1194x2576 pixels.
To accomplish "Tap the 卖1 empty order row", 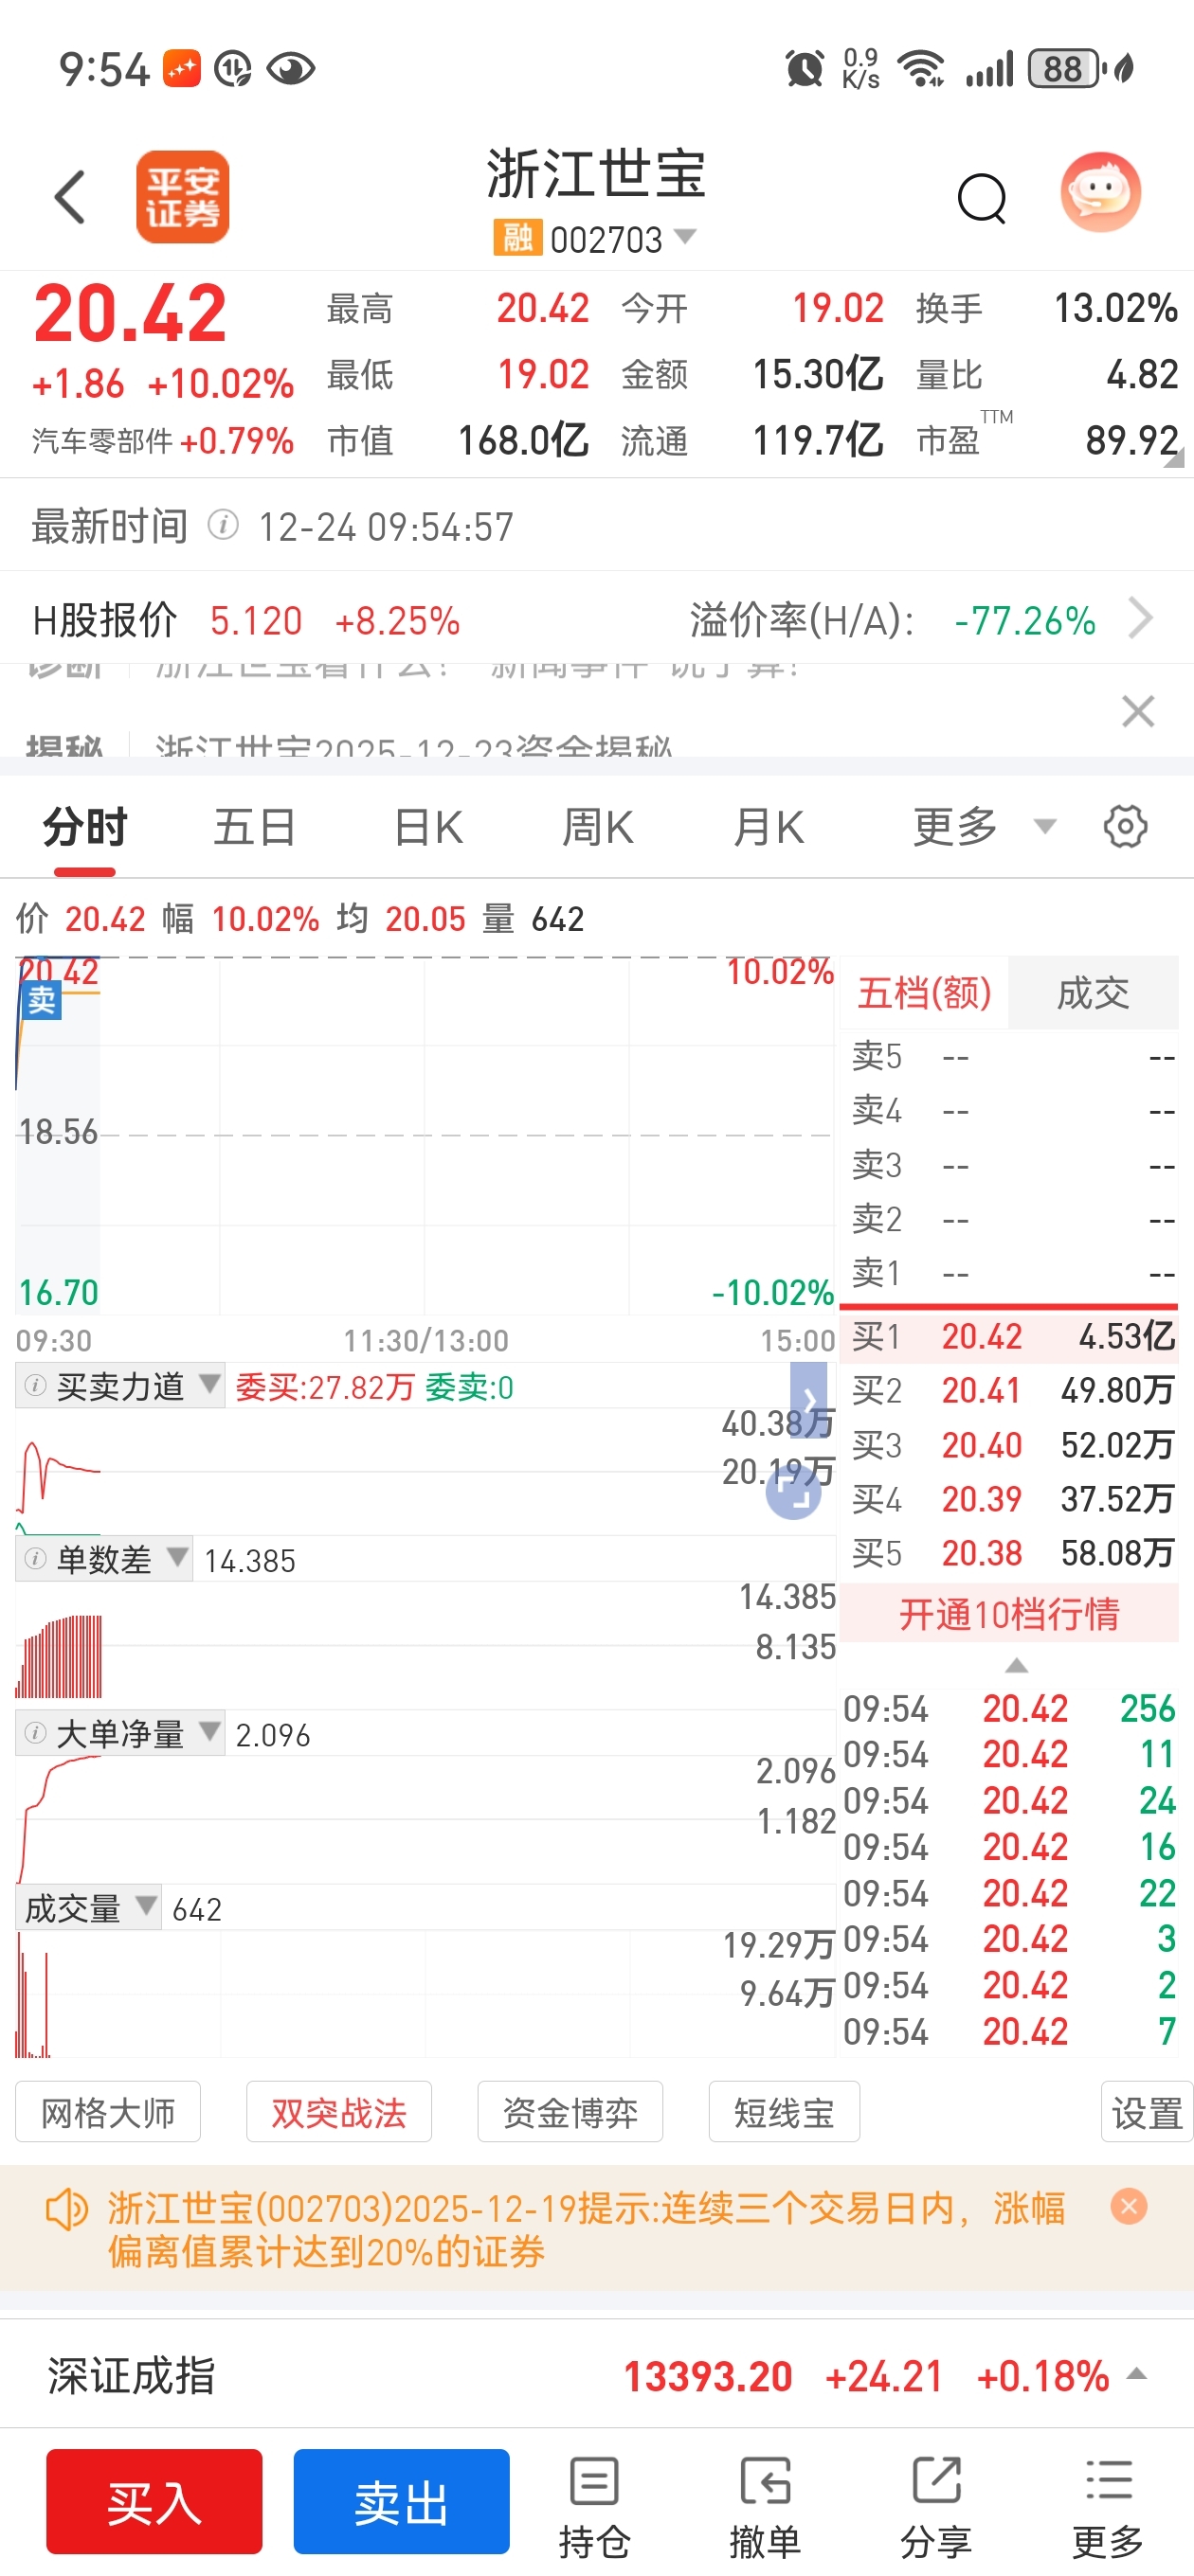I will coord(1009,1273).
